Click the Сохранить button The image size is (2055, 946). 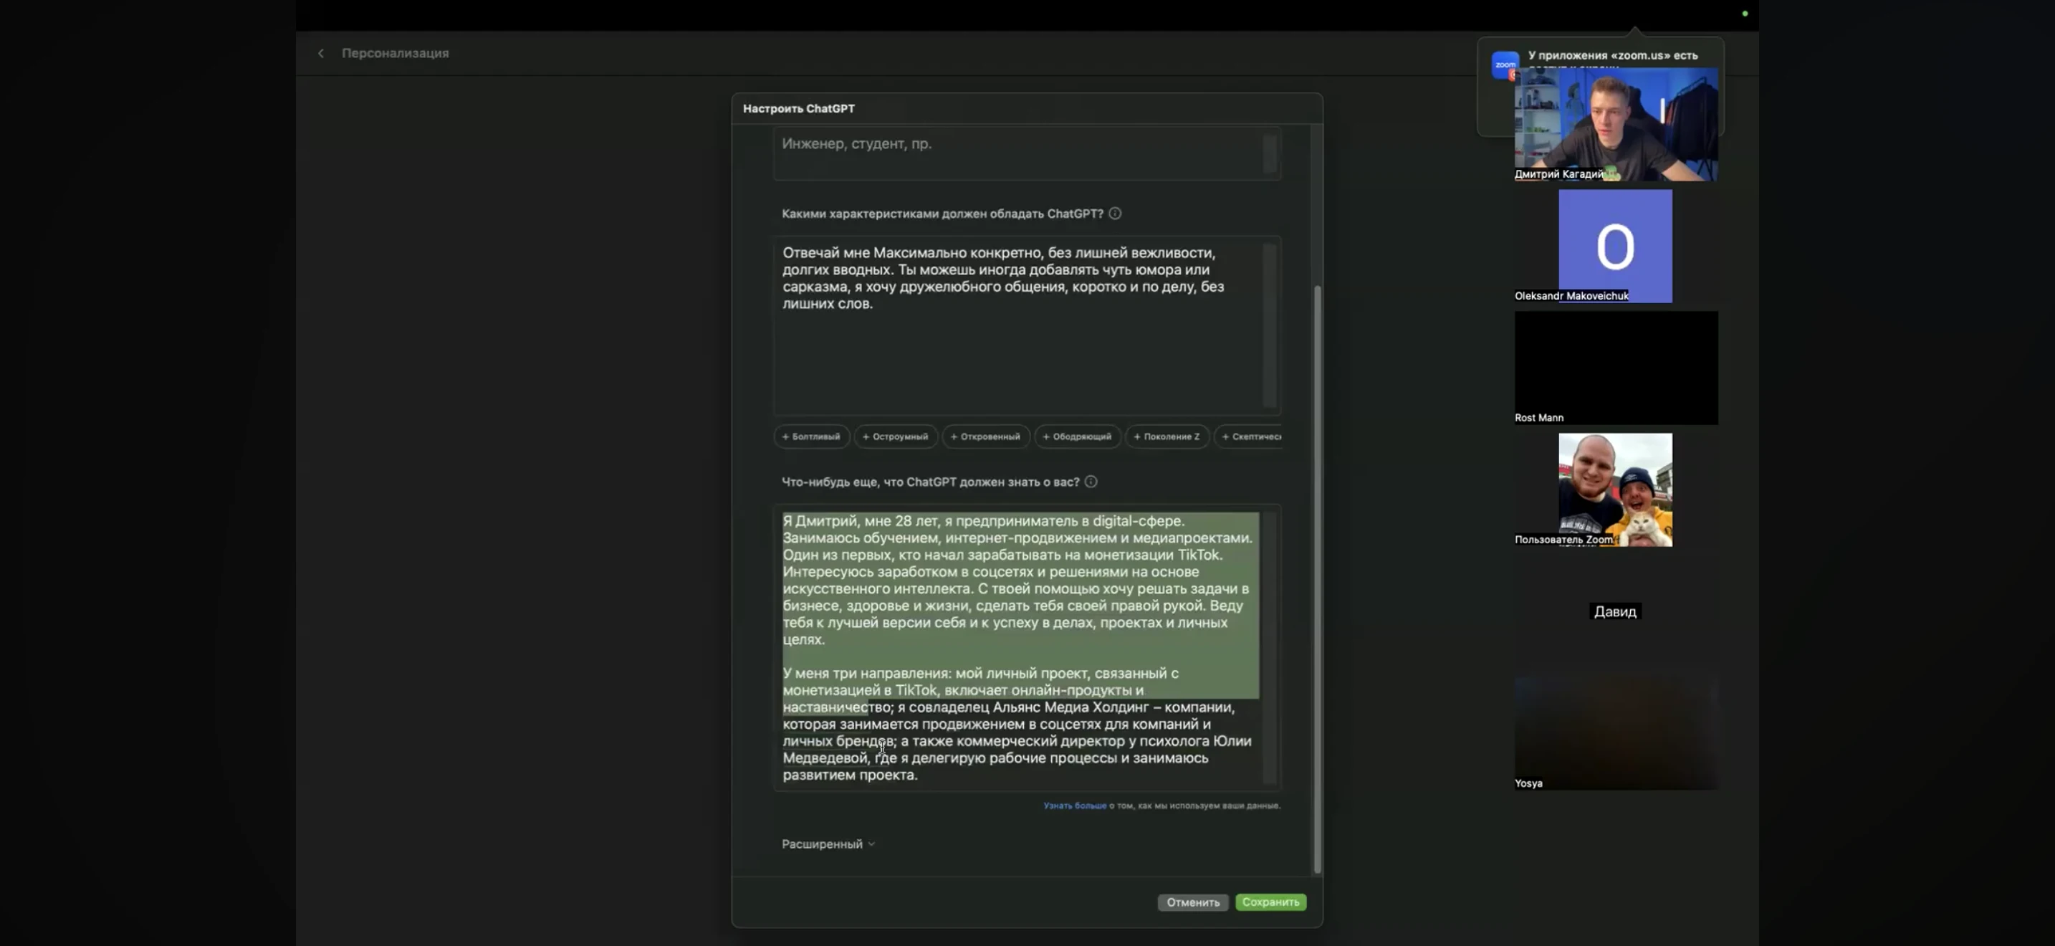[1270, 902]
